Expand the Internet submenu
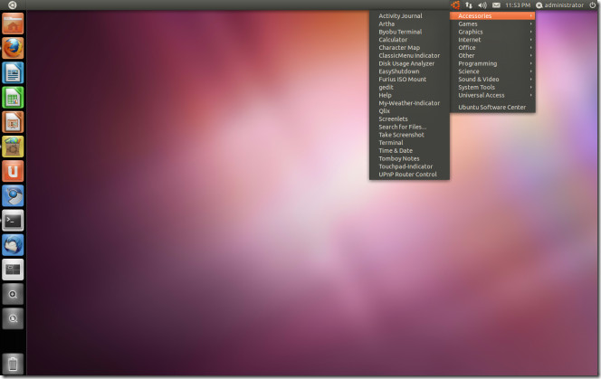Viewport: 601px width, 379px height. [492, 40]
